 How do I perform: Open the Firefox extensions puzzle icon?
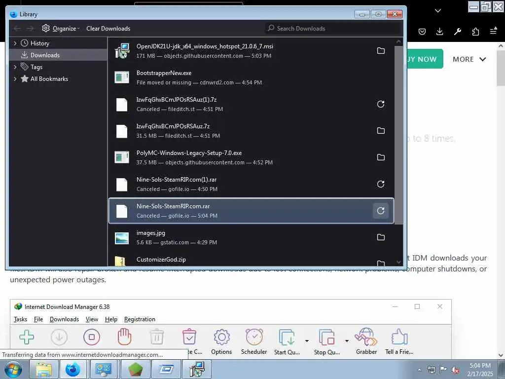tap(475, 31)
